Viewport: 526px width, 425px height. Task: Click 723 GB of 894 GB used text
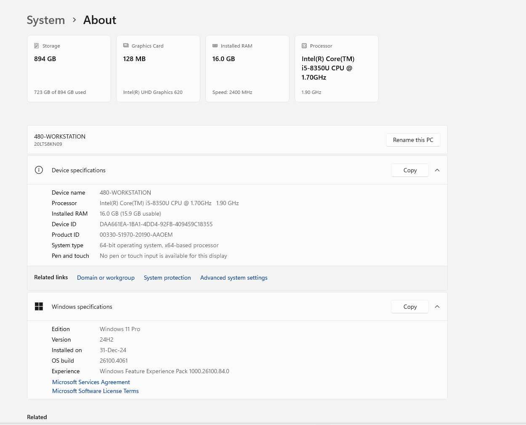[x=60, y=92]
